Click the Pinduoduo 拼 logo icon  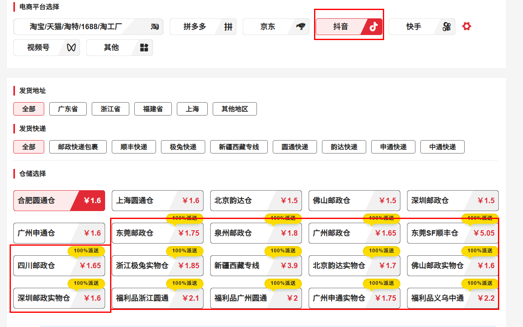[228, 27]
